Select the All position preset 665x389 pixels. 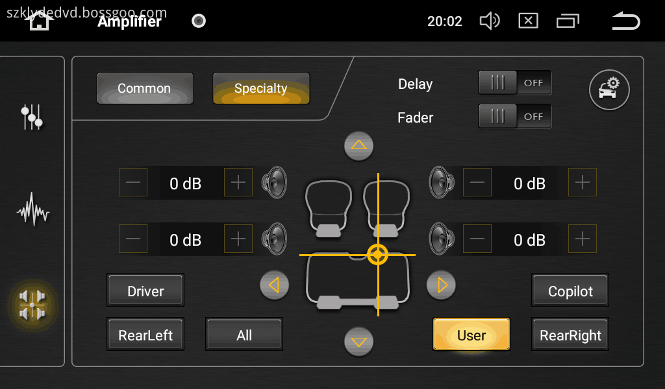[x=244, y=335]
